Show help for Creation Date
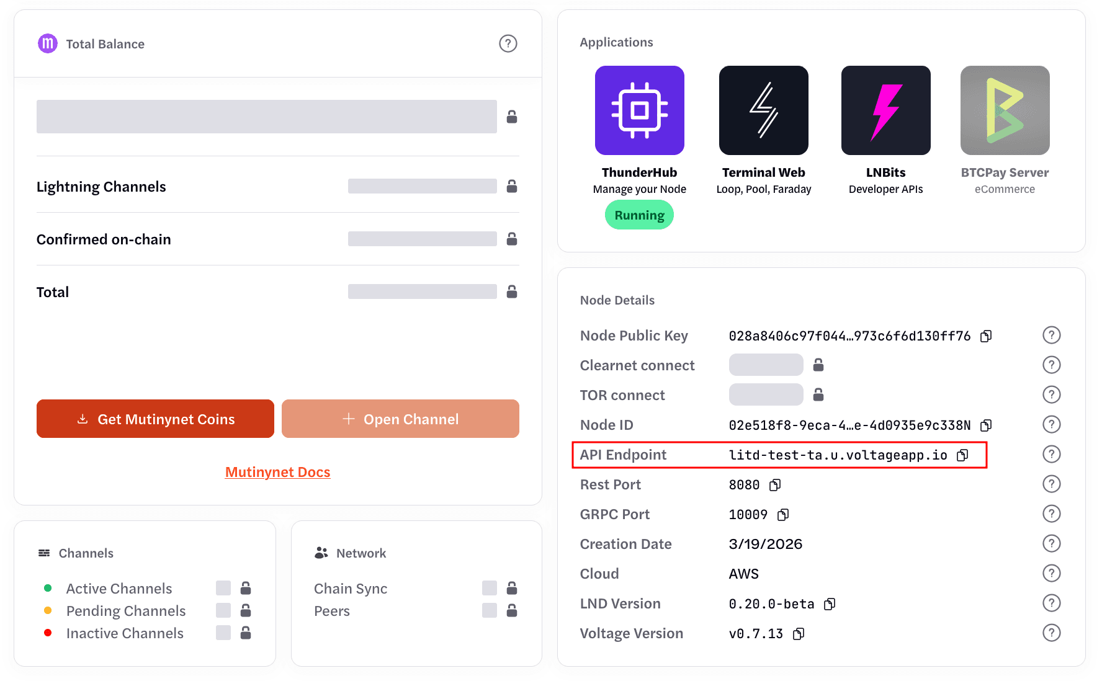Image resolution: width=1102 pixels, height=681 pixels. click(1051, 544)
